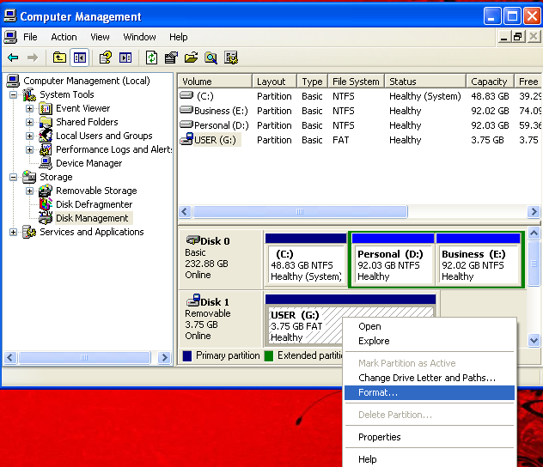Viewport: 543px width, 467px height.
Task: Open the File menu
Action: tap(30, 37)
